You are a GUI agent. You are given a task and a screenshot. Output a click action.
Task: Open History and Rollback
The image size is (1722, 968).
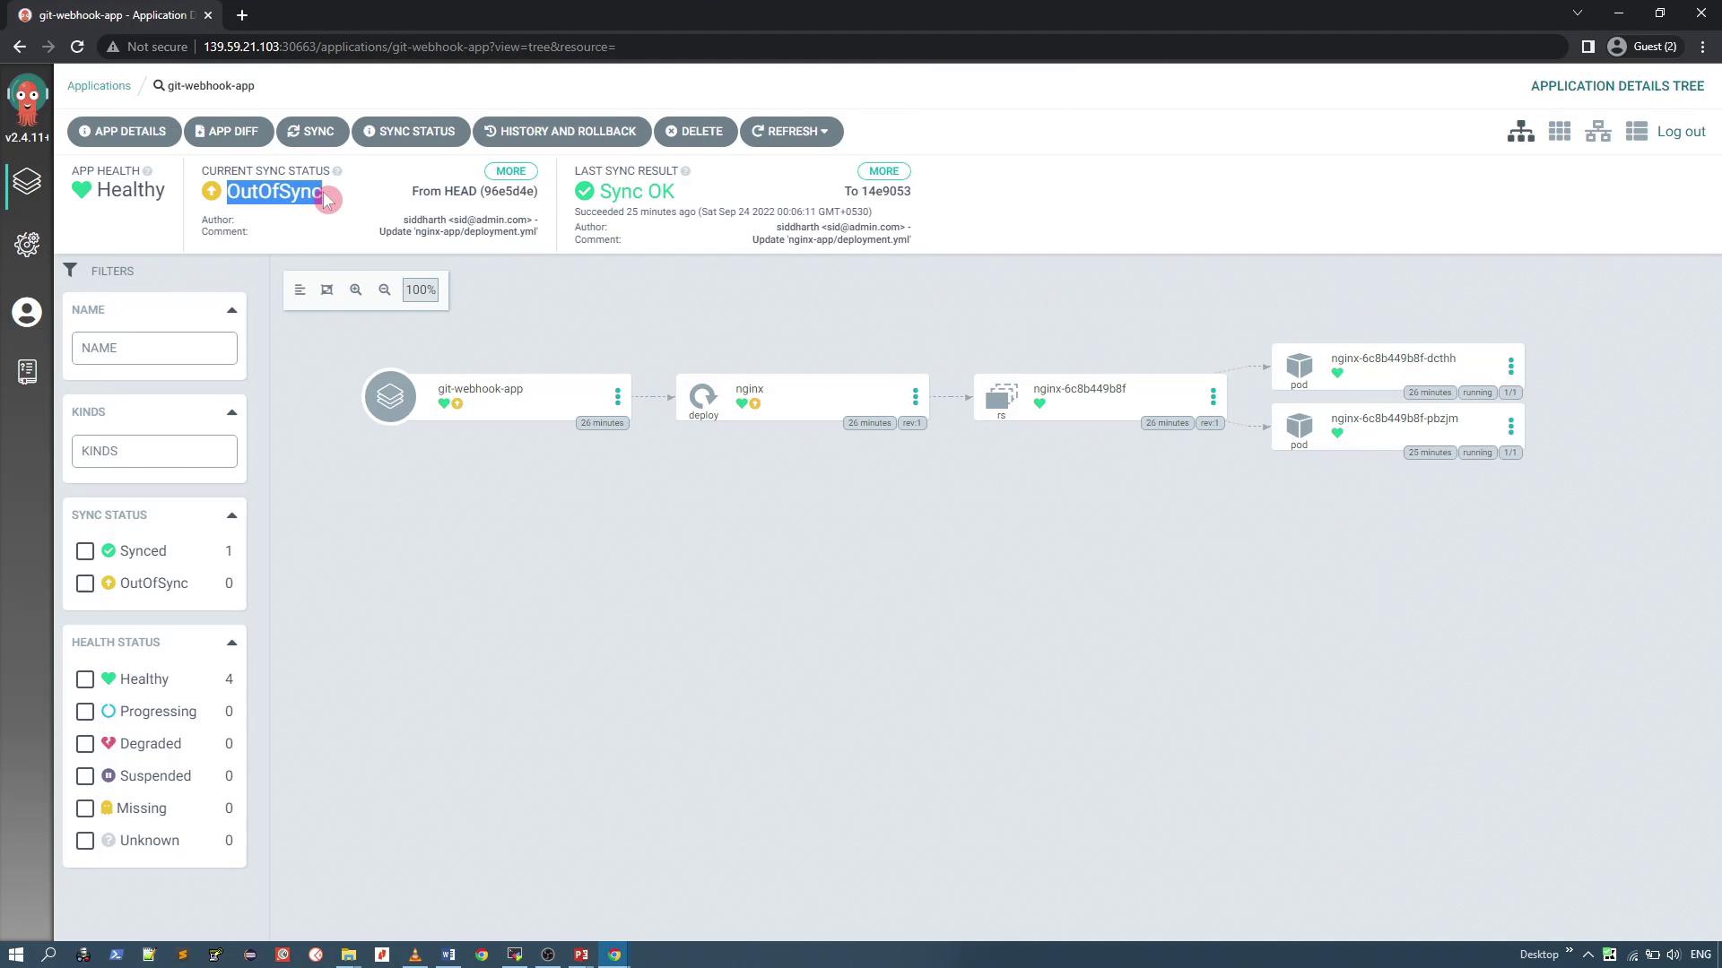pos(561,132)
